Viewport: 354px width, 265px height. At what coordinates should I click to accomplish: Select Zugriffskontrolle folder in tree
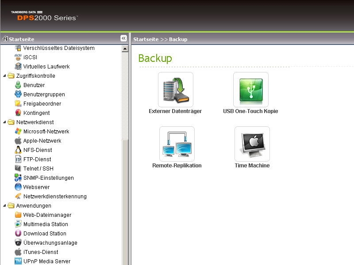pos(36,76)
